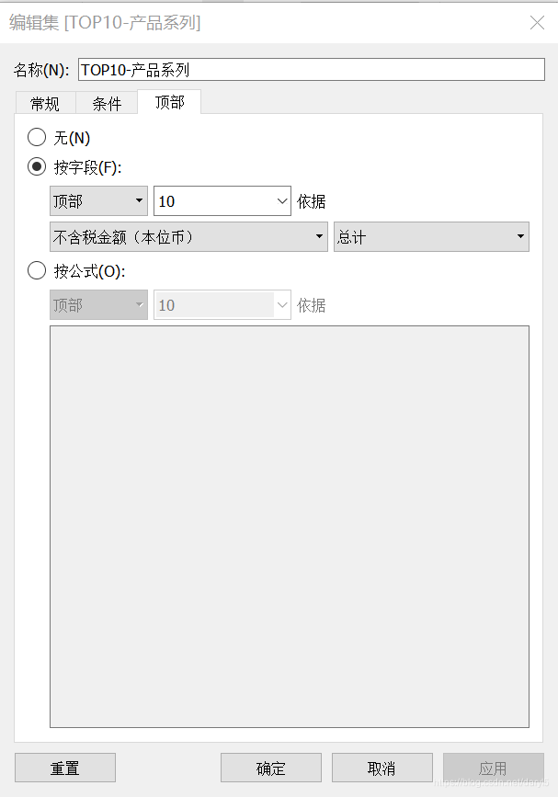Expand the dropdown arrow next to 不含税金额

(317, 236)
